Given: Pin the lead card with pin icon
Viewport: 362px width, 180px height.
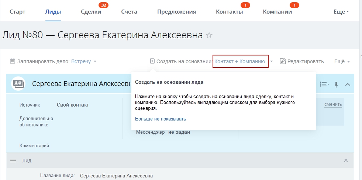Looking at the screenshot, I should [336, 84].
